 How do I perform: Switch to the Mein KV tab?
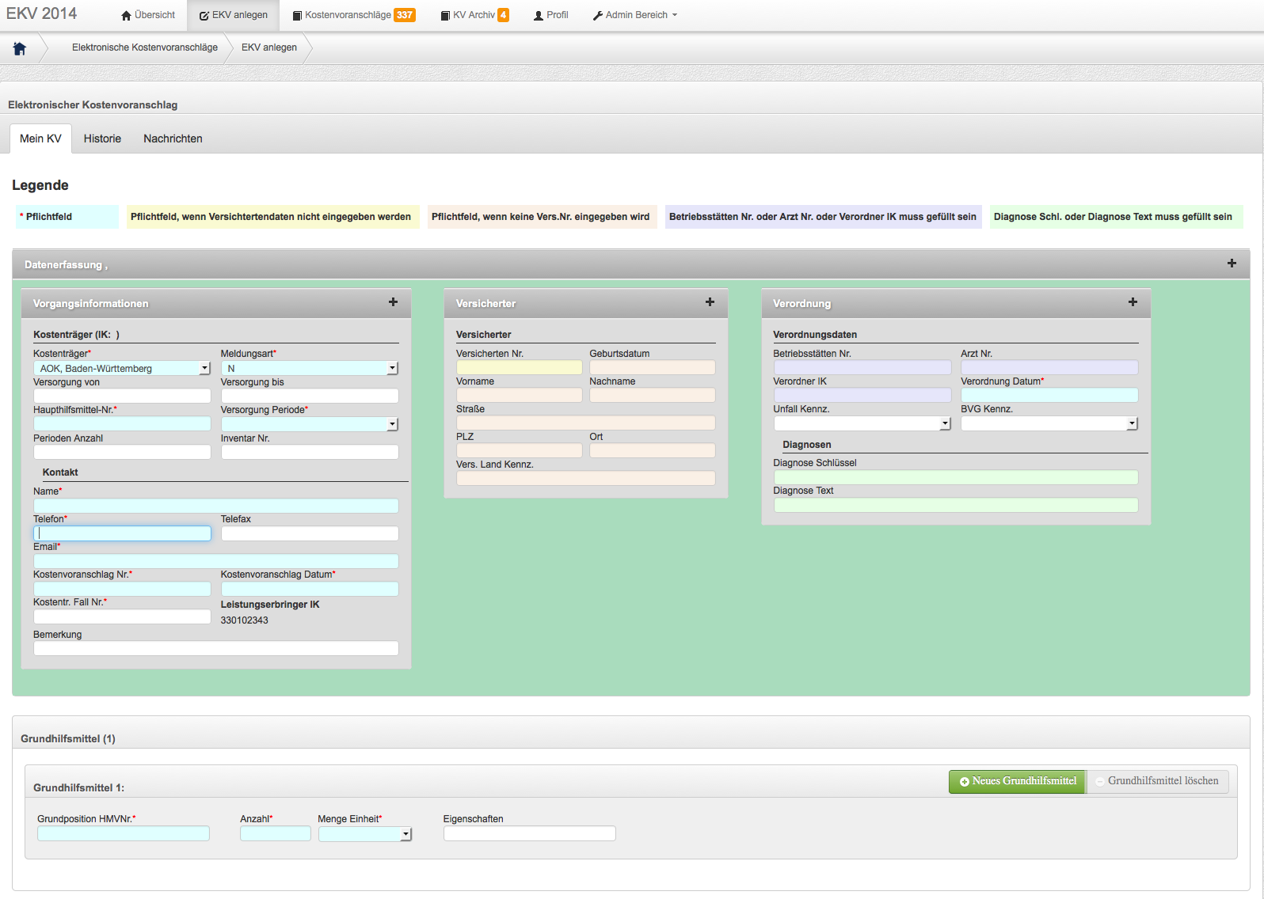point(40,138)
